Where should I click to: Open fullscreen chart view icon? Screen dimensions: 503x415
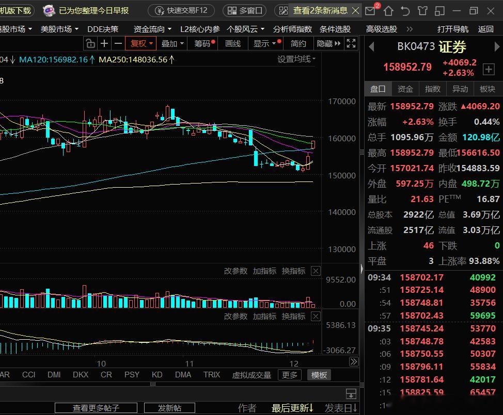click(351, 43)
